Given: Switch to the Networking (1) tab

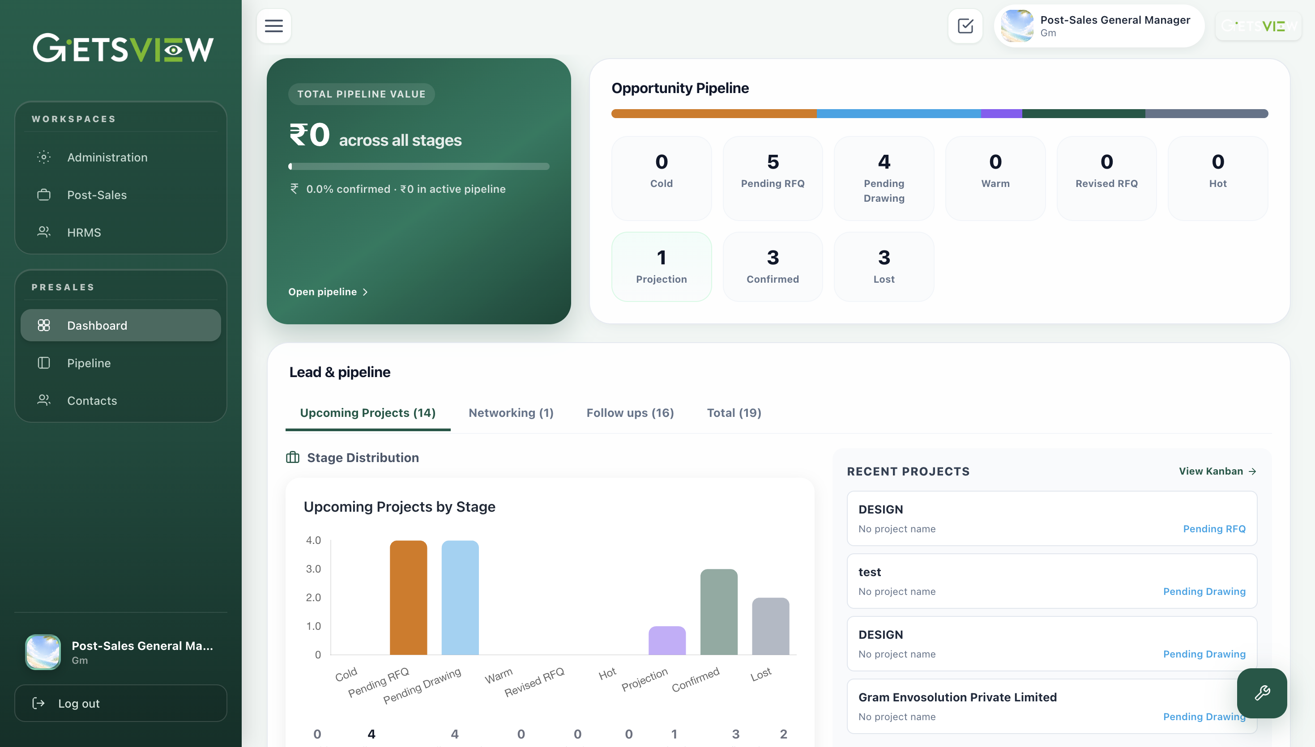Looking at the screenshot, I should click(511, 412).
